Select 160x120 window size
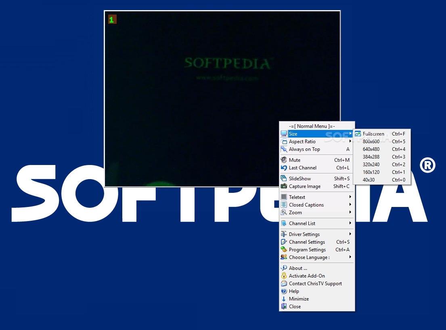Viewport: 446px width, 330px height. tap(382, 172)
